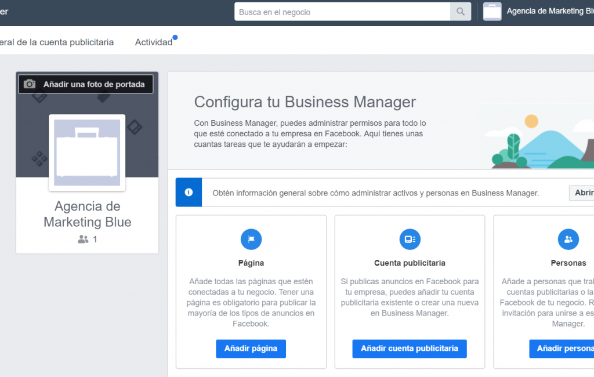Image resolution: width=594 pixels, height=377 pixels.
Task: Click the search magnifier icon
Action: [x=460, y=12]
